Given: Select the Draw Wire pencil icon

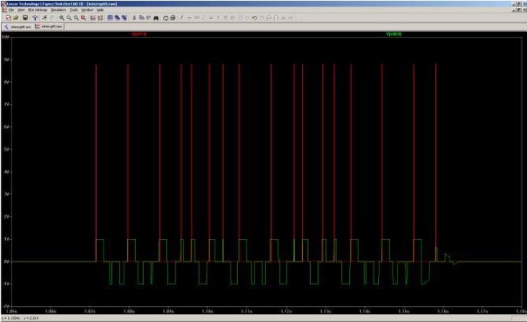Looking at the screenshot, I should tap(182, 18).
